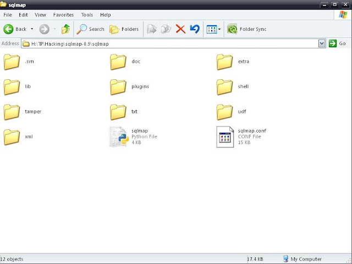
Task: Click the My Computer status bar icon
Action: [x=285, y=259]
